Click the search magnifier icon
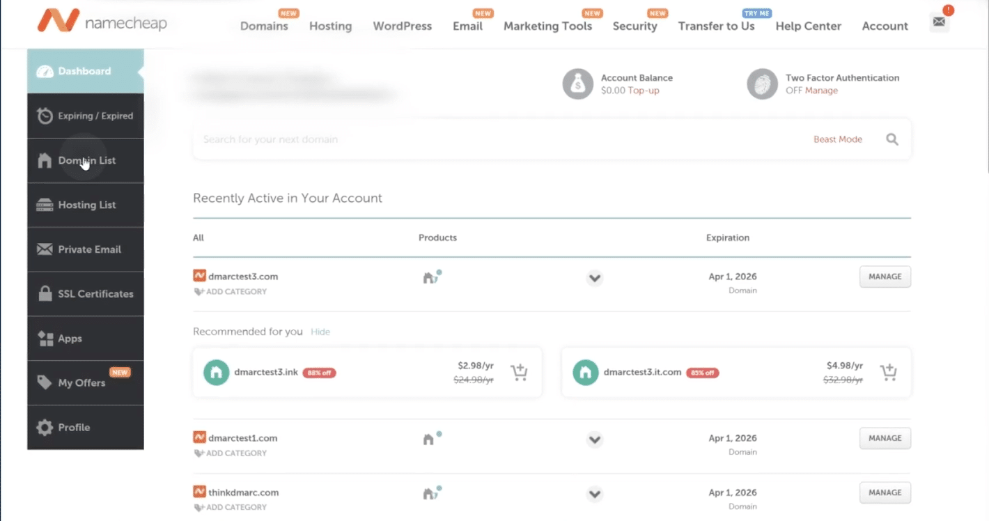 [891, 139]
